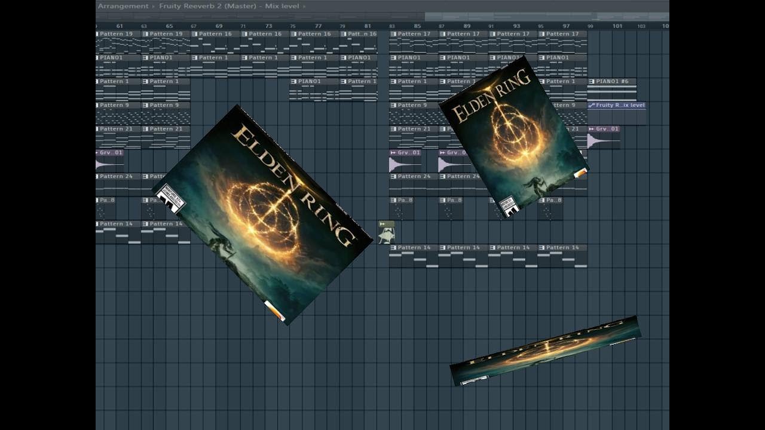This screenshot has width=765, height=430.
Task: Jump to bar 101 on the timeline
Action: coord(617,26)
